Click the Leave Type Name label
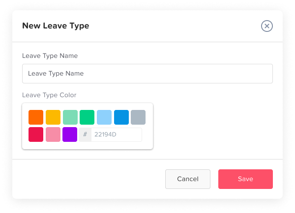This screenshot has height=213, width=295. [50, 56]
